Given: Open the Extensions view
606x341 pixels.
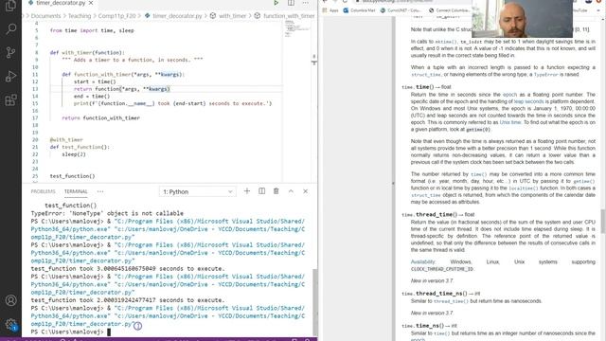Looking at the screenshot, I should pos(10,100).
